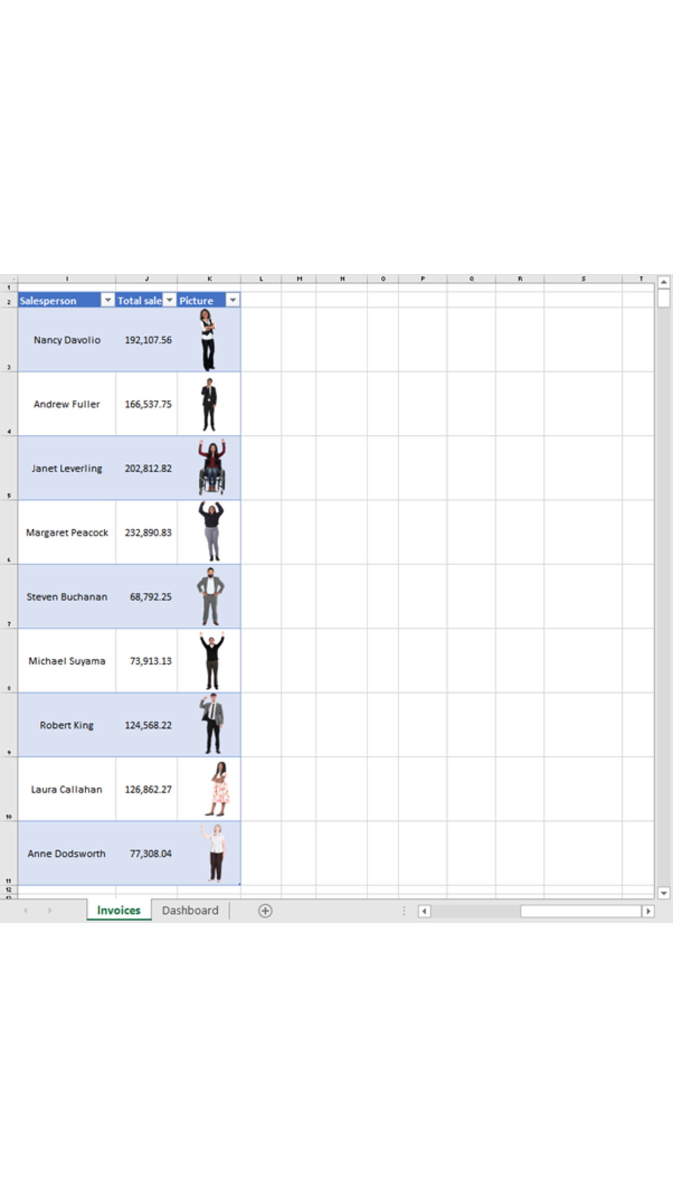
Task: Select Laura Callahan's picture
Action: 219,789
